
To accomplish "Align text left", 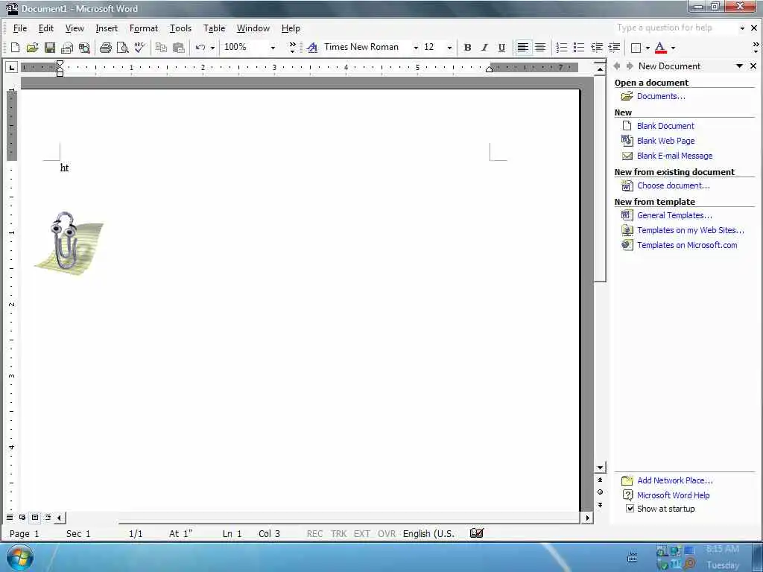I will pos(523,47).
